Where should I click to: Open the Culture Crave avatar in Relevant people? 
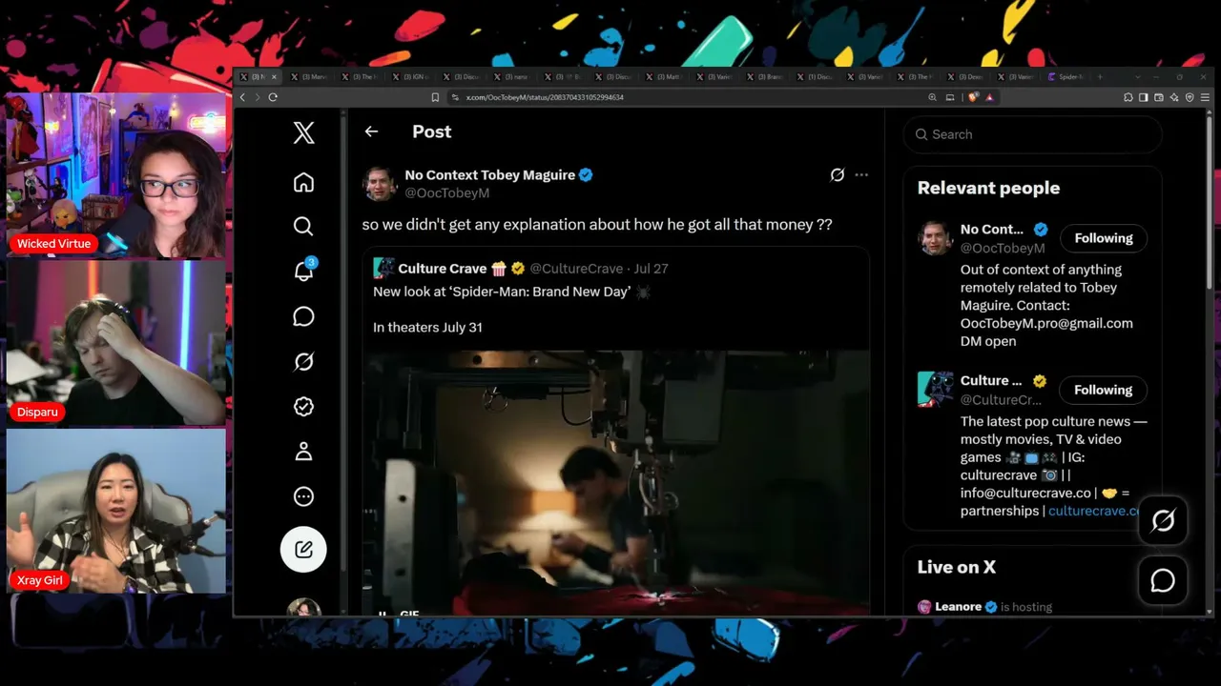click(x=935, y=390)
